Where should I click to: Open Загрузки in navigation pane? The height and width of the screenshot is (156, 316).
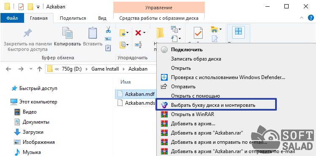click(x=33, y=132)
